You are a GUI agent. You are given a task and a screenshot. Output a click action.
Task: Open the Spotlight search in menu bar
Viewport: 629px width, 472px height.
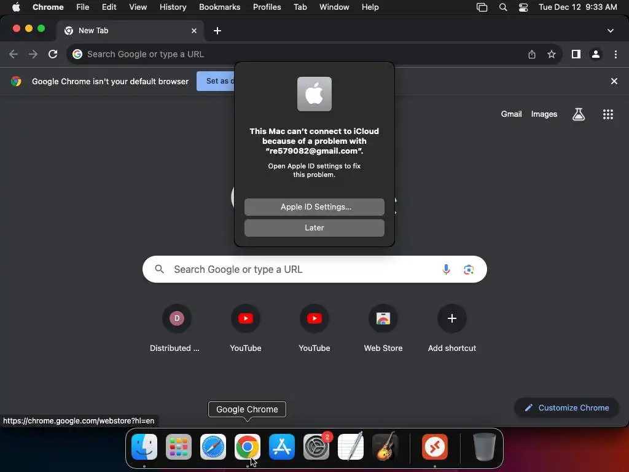coord(503,7)
